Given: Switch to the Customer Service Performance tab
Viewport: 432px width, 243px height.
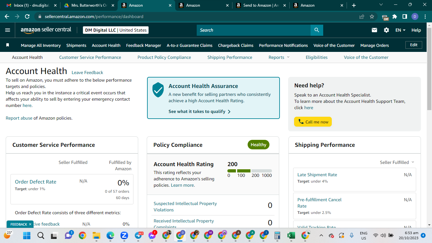Looking at the screenshot, I should click(90, 57).
